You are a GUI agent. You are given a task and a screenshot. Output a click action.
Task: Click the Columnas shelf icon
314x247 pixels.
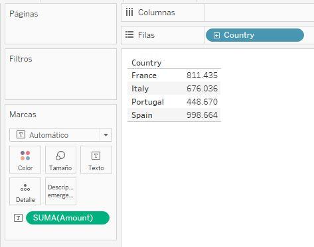129,13
